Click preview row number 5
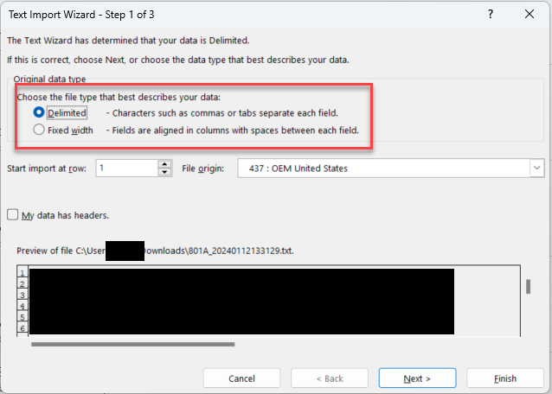 [x=22, y=317]
